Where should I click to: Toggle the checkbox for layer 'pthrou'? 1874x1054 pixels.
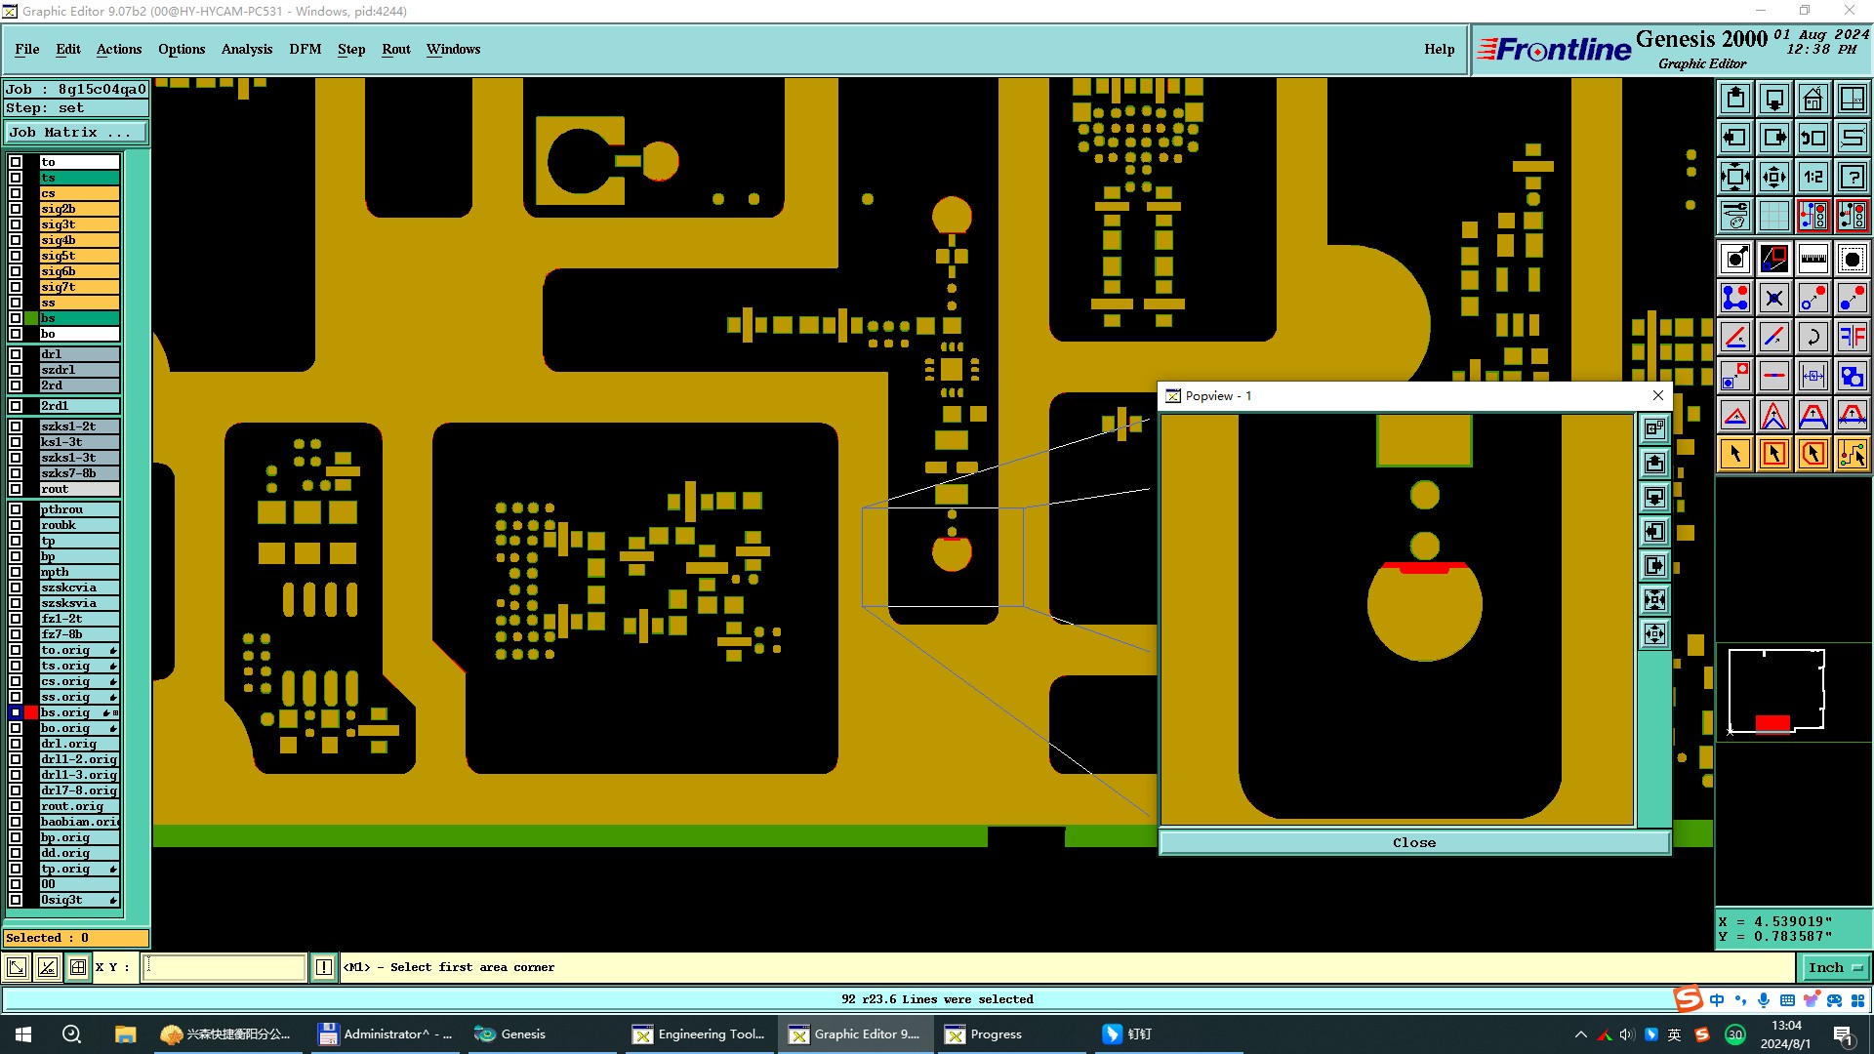pyautogui.click(x=16, y=509)
